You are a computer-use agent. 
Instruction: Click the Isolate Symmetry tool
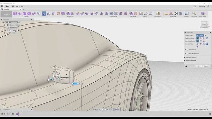click(x=125, y=14)
